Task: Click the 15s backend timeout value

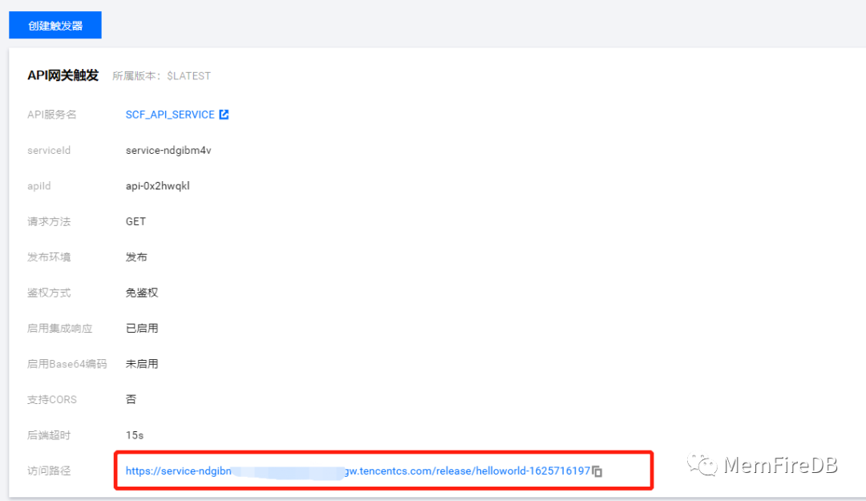Action: [135, 435]
